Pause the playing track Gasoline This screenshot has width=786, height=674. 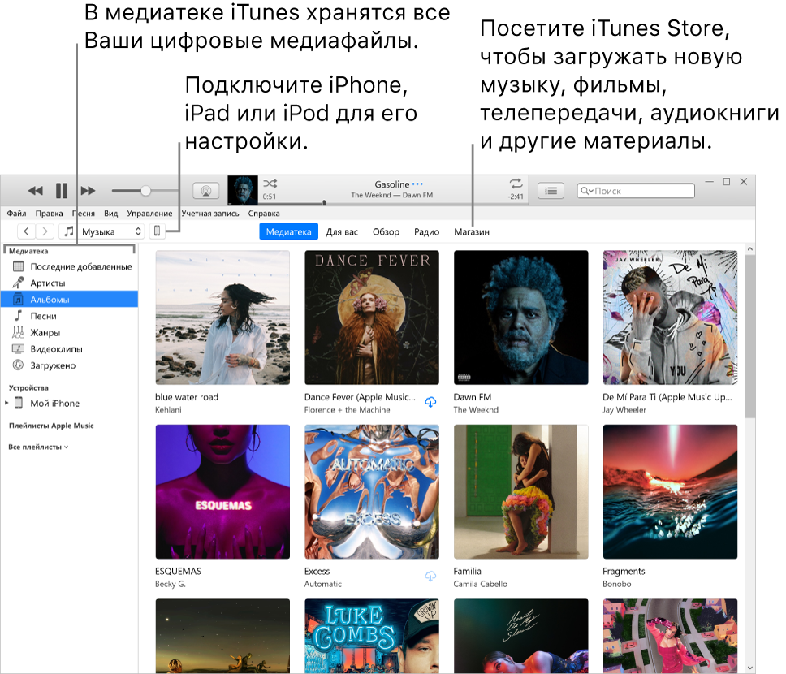tap(61, 191)
